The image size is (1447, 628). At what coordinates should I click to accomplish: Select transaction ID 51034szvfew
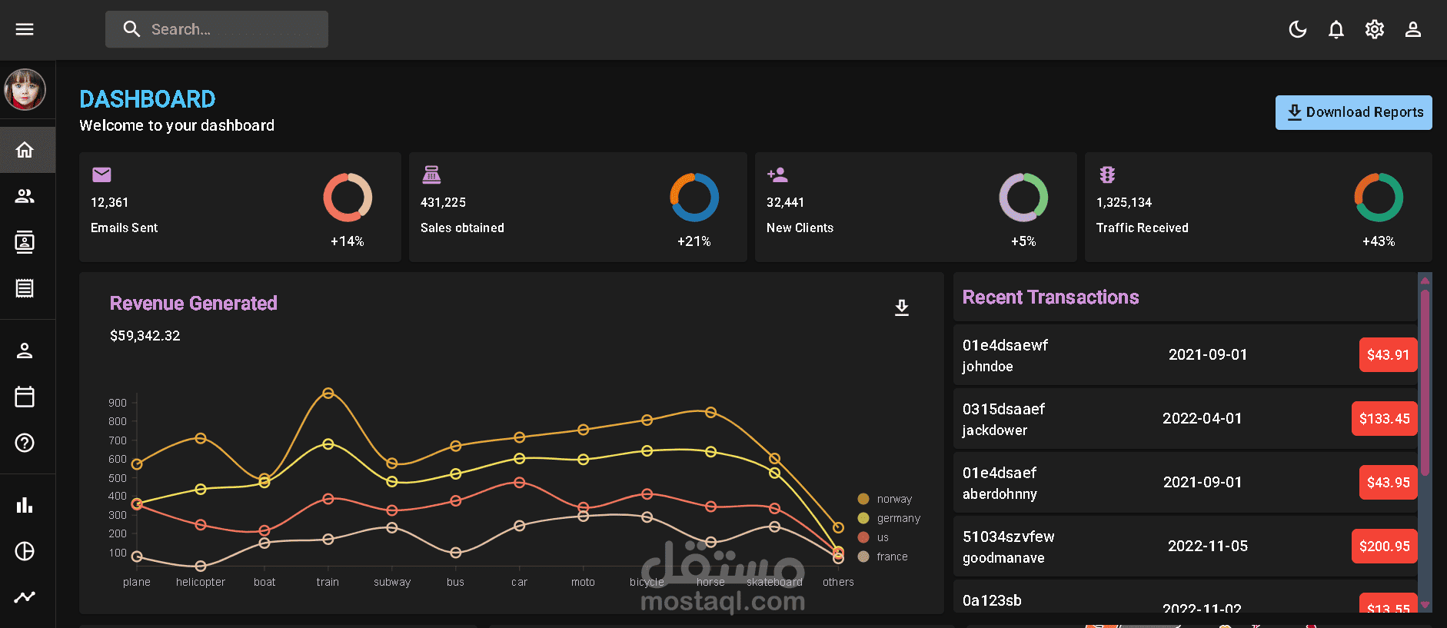1008,537
